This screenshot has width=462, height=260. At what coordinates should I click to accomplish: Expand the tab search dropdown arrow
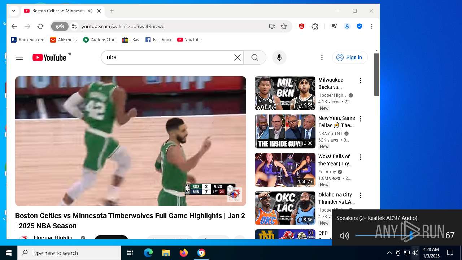tap(13, 11)
